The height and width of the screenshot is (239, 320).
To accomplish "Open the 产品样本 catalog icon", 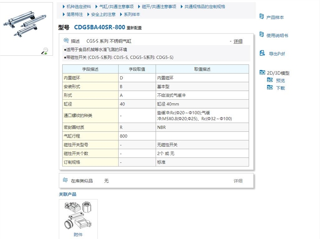I will (x=262, y=17).
